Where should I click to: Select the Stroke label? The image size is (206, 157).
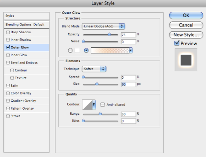tap(15, 116)
